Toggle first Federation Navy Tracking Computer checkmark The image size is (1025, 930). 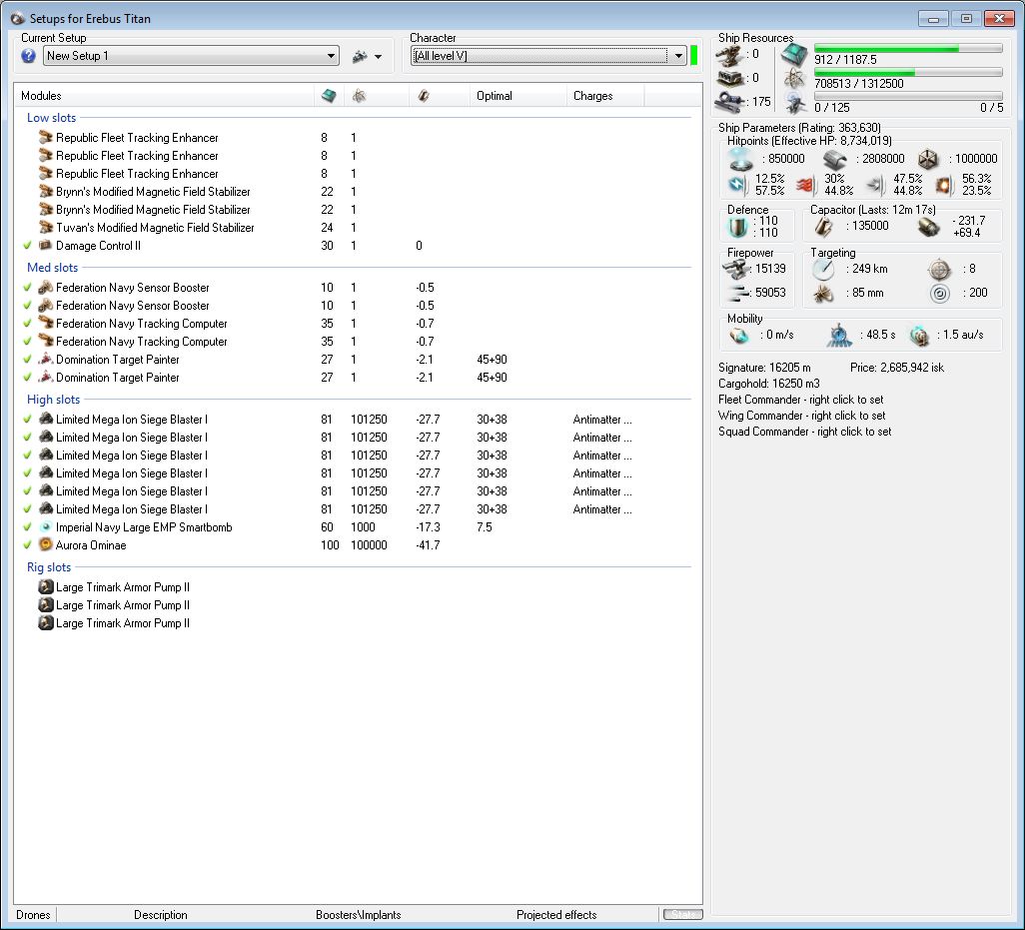(x=27, y=324)
